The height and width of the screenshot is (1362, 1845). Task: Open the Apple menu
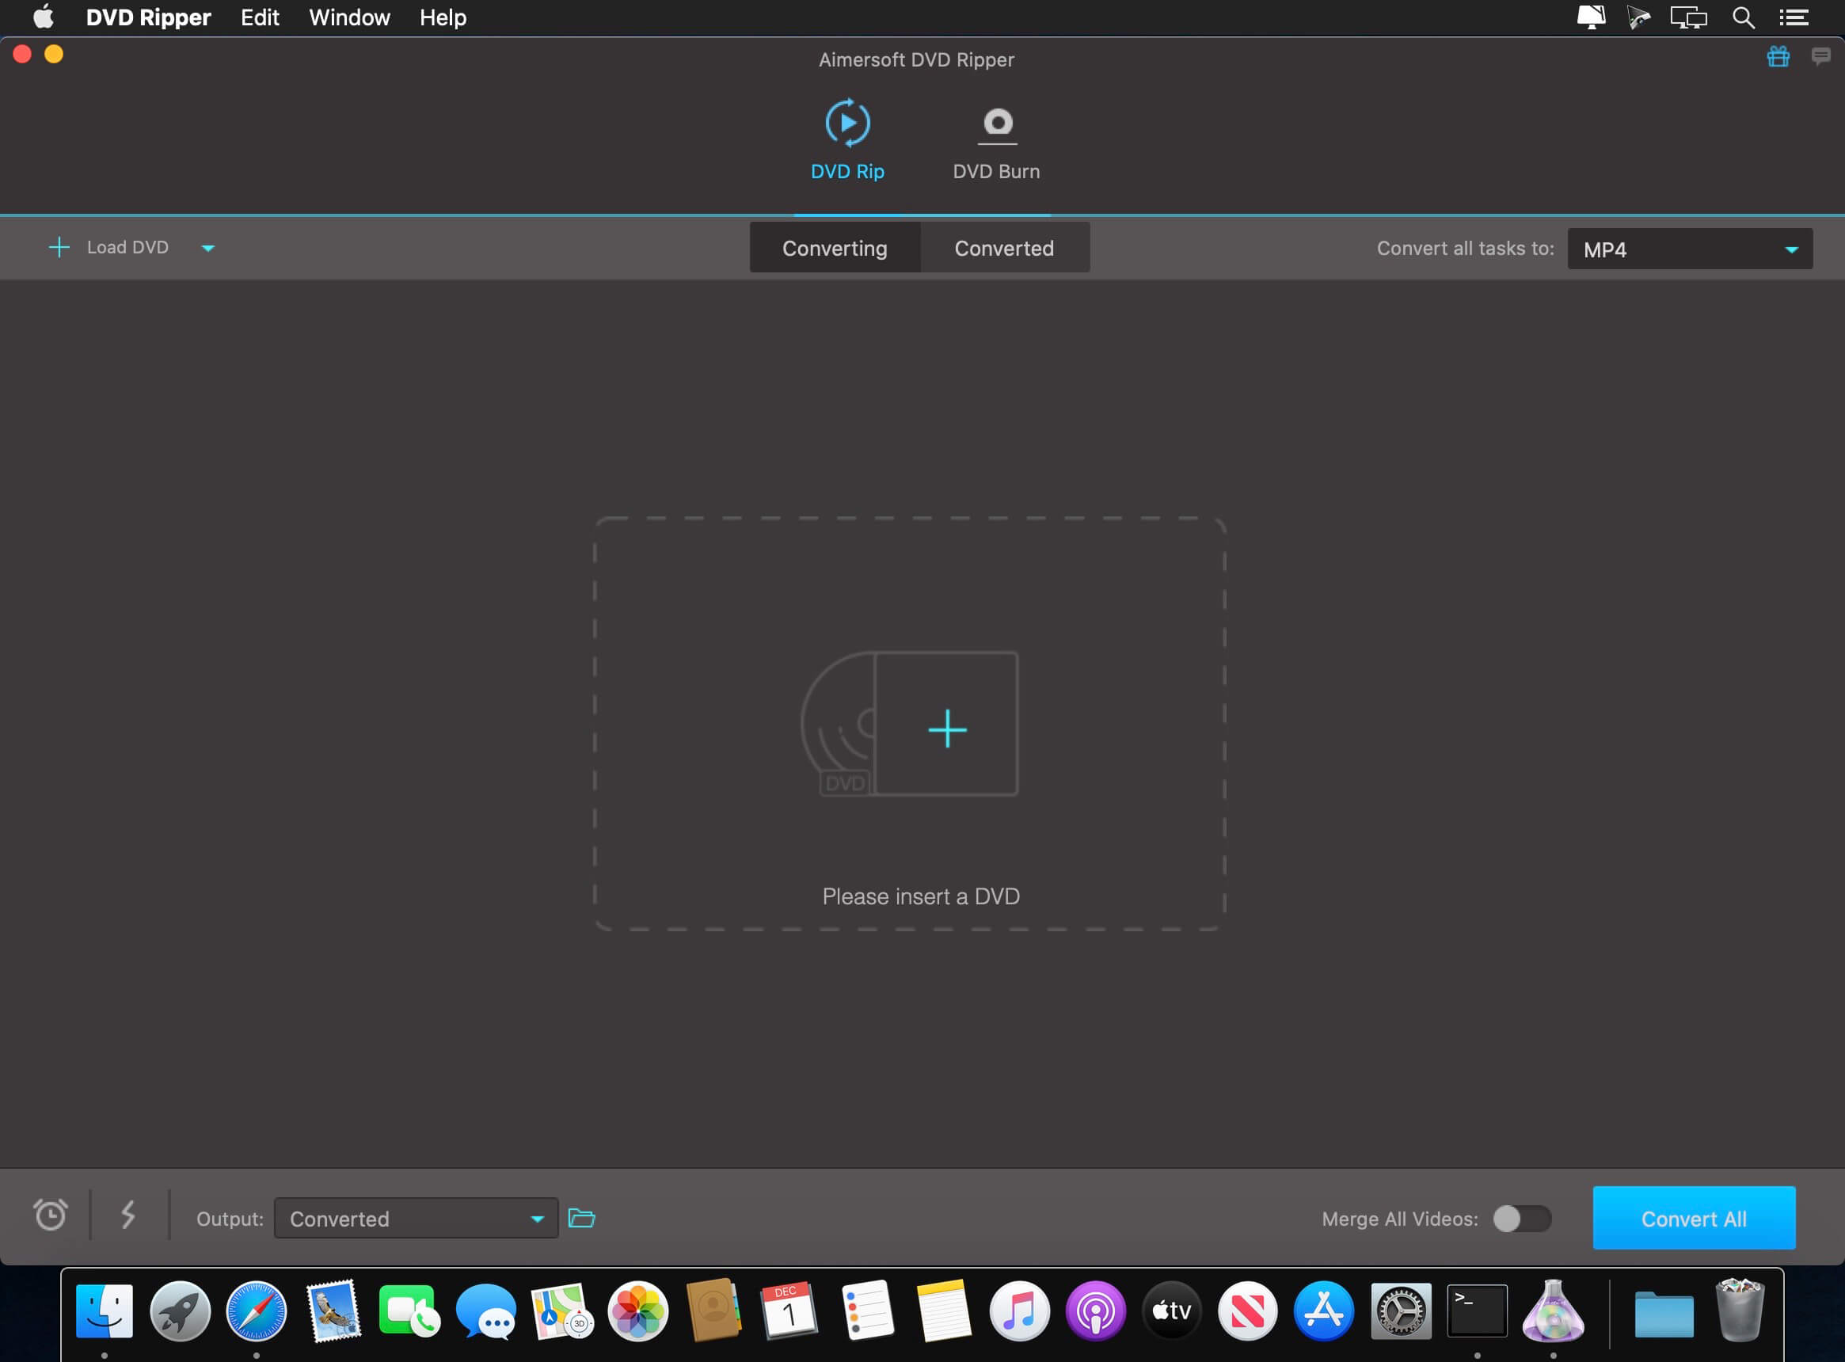pyautogui.click(x=43, y=17)
